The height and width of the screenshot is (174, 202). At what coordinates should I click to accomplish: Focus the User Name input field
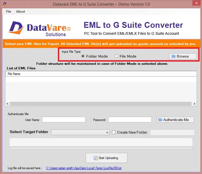(x=64, y=120)
